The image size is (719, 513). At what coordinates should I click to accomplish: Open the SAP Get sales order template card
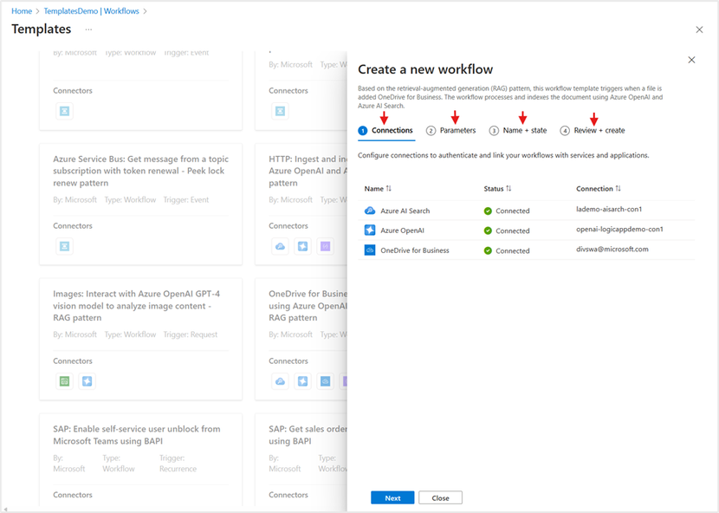tap(301, 461)
